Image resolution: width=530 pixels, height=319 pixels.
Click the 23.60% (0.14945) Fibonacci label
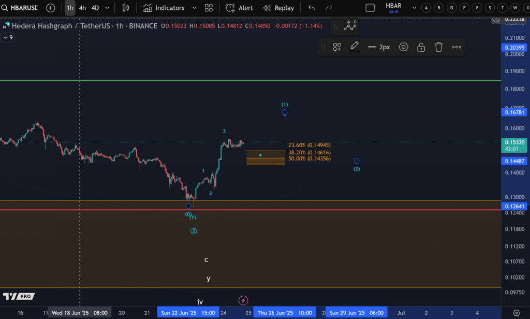[310, 145]
